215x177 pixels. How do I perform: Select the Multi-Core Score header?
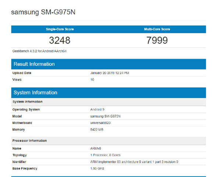click(157, 29)
